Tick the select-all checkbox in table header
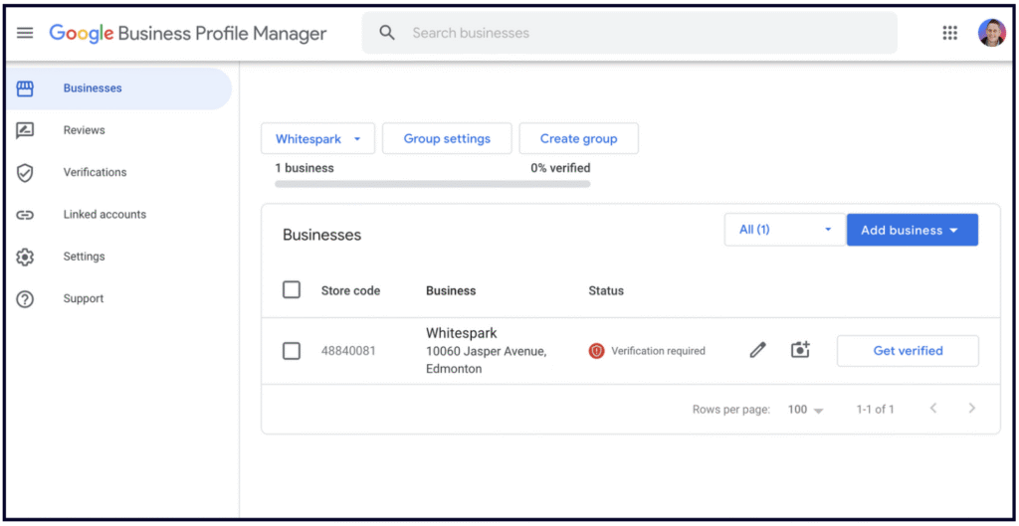 point(292,290)
